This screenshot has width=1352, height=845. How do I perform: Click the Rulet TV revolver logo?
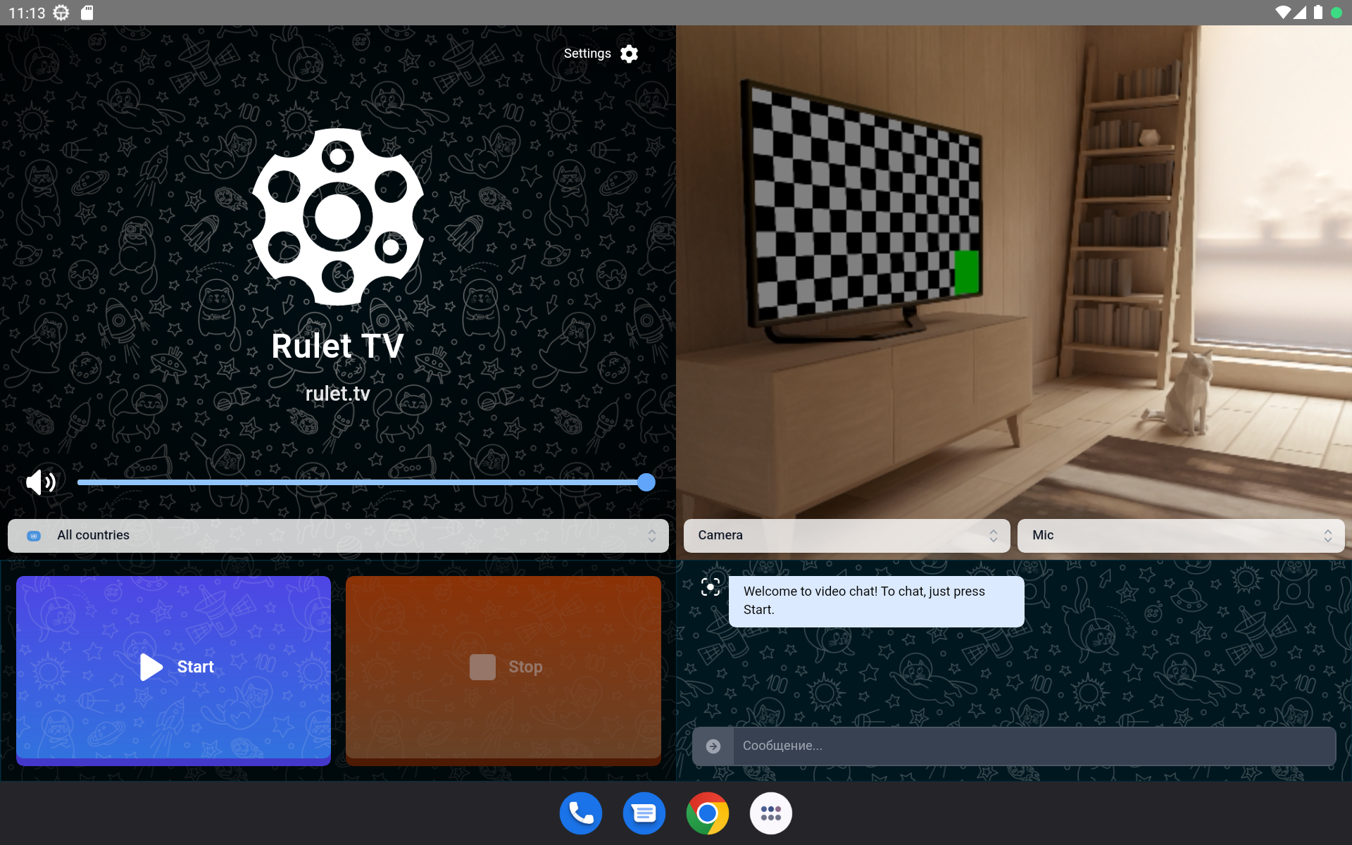[338, 216]
